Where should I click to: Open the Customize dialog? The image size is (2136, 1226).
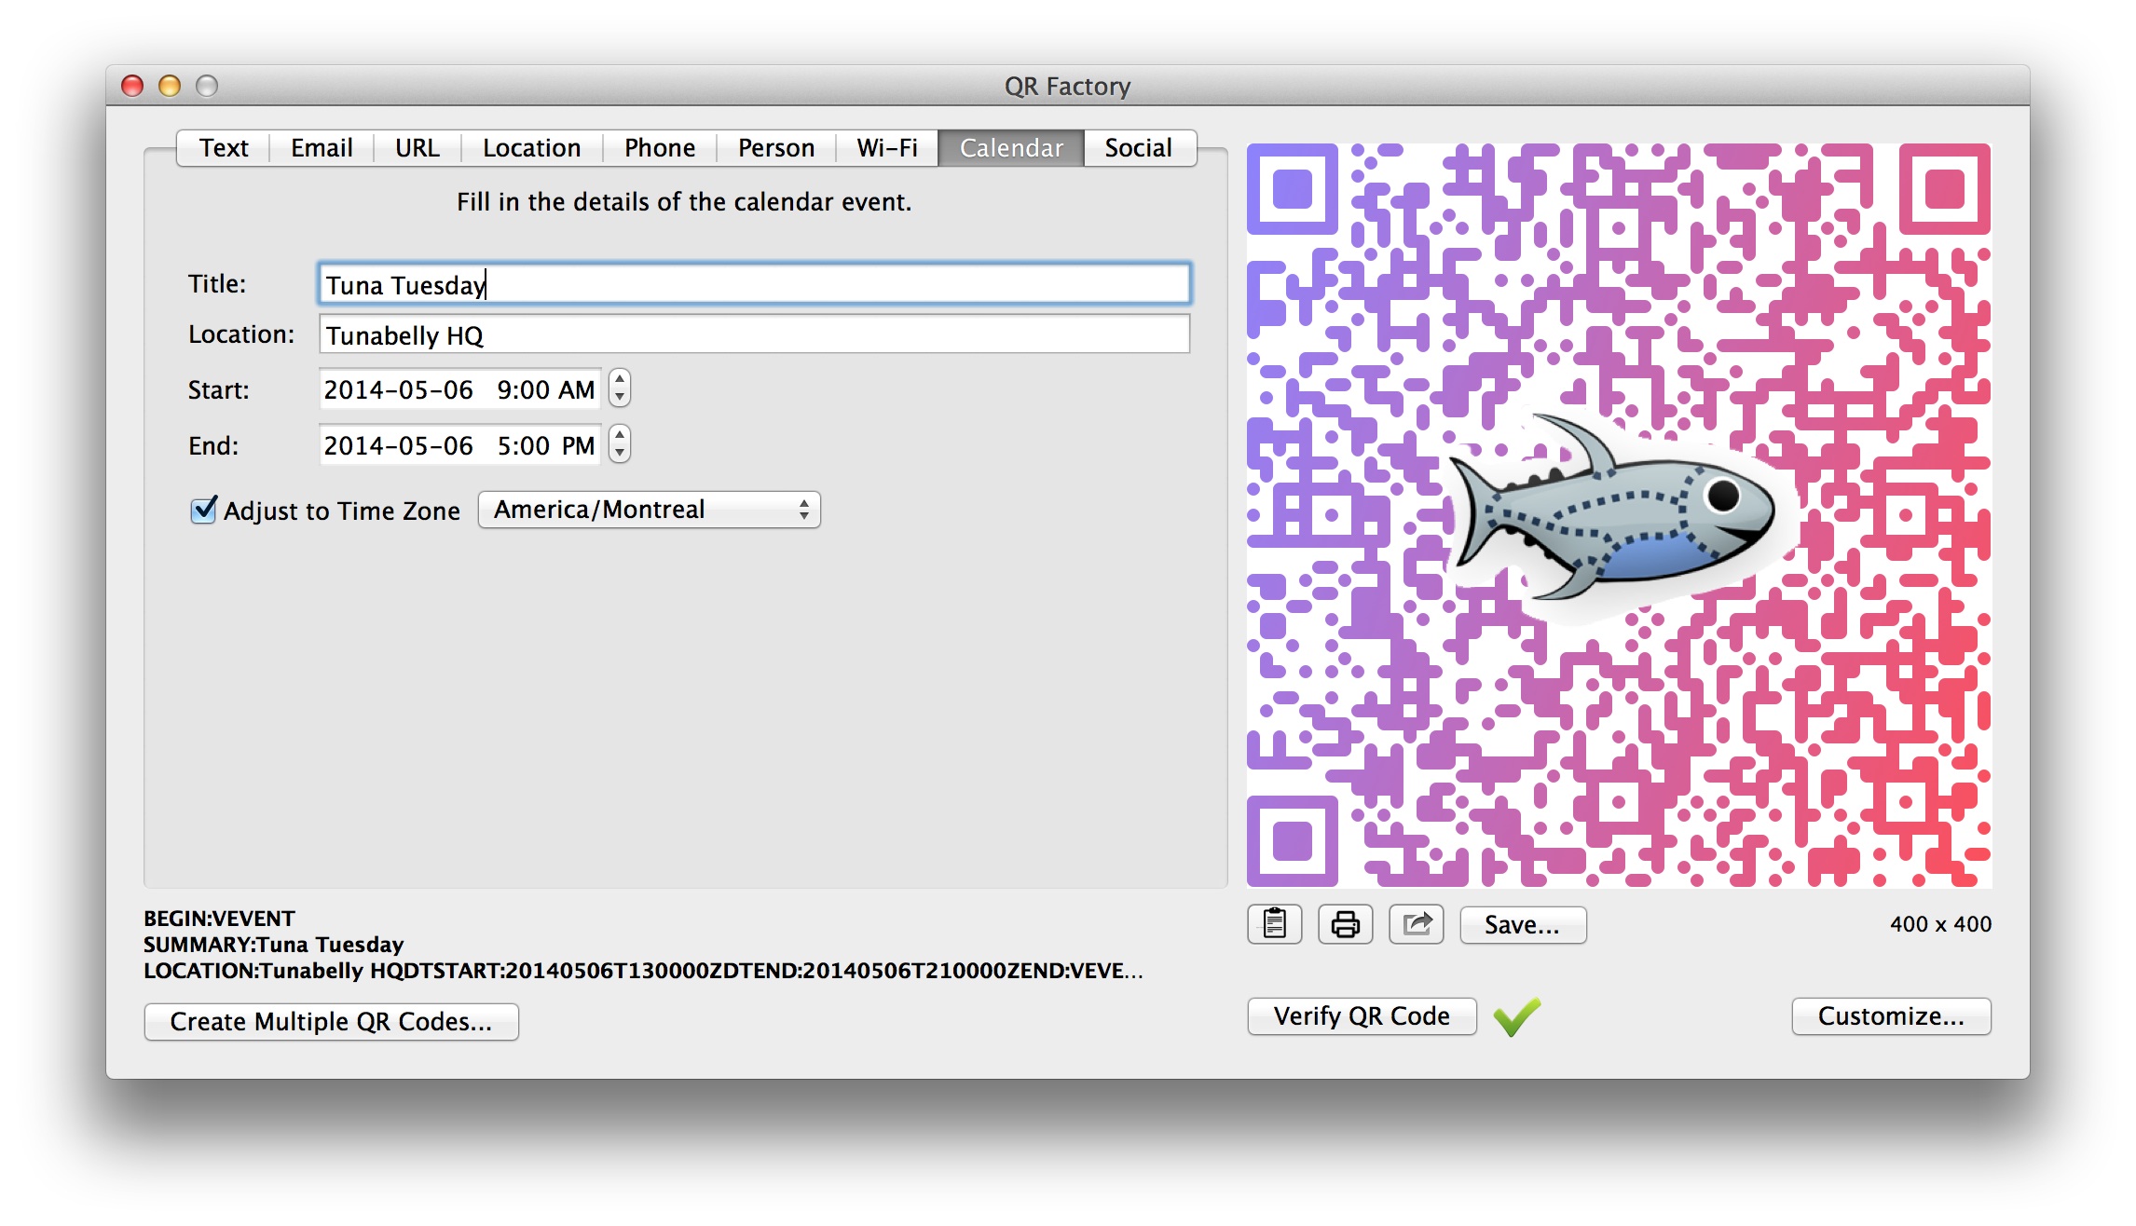1891,1016
